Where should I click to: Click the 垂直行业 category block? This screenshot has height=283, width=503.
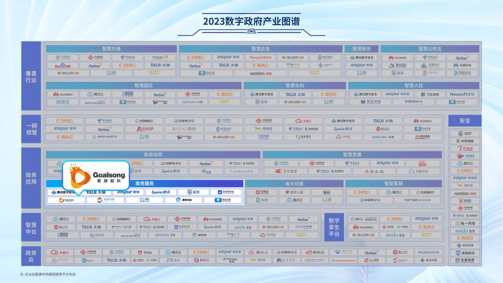(x=31, y=76)
